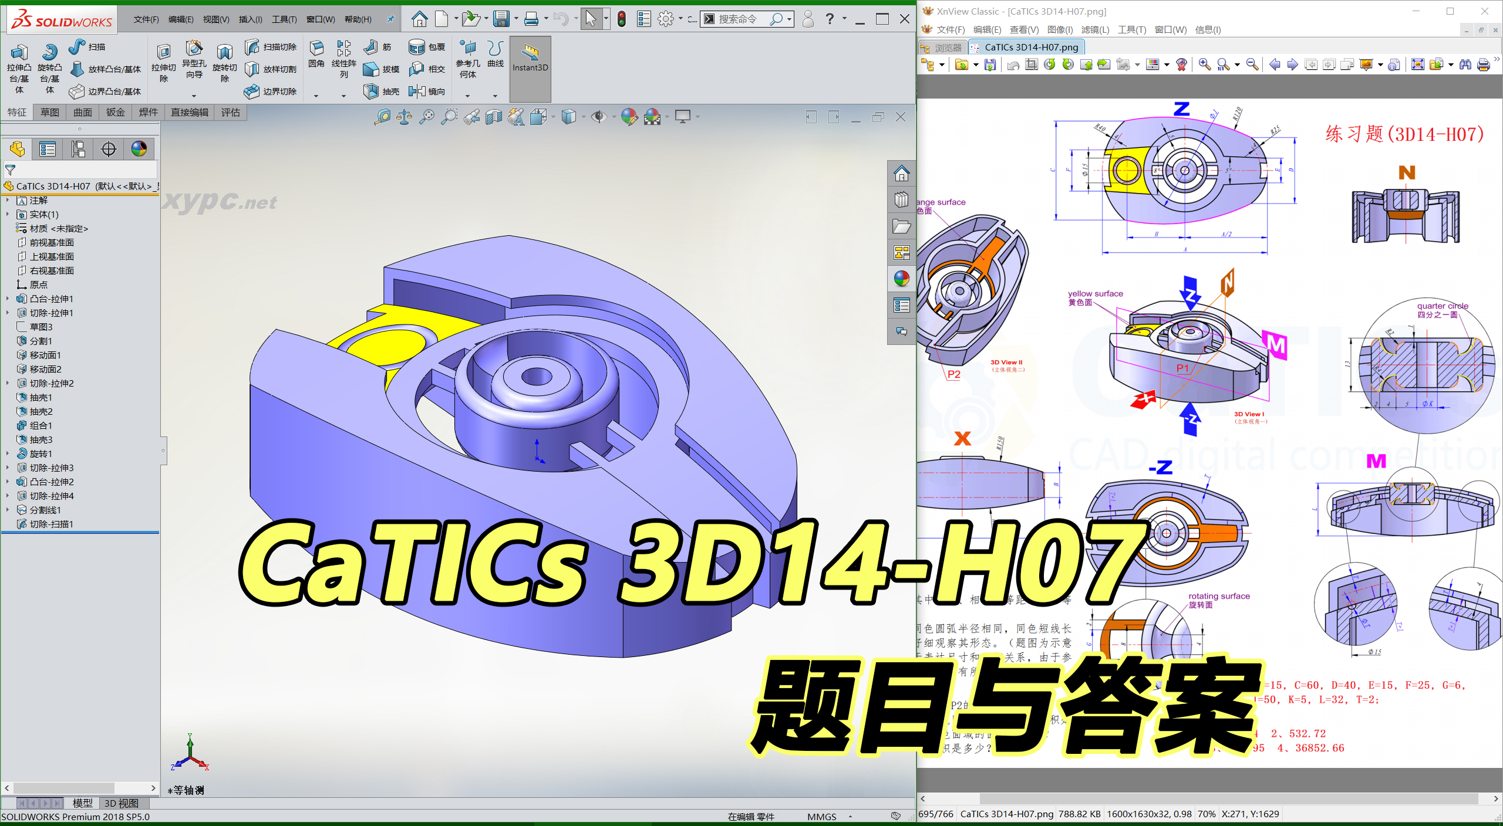Select the Rib (筋) tool
The height and width of the screenshot is (826, 1503).
coord(378,46)
